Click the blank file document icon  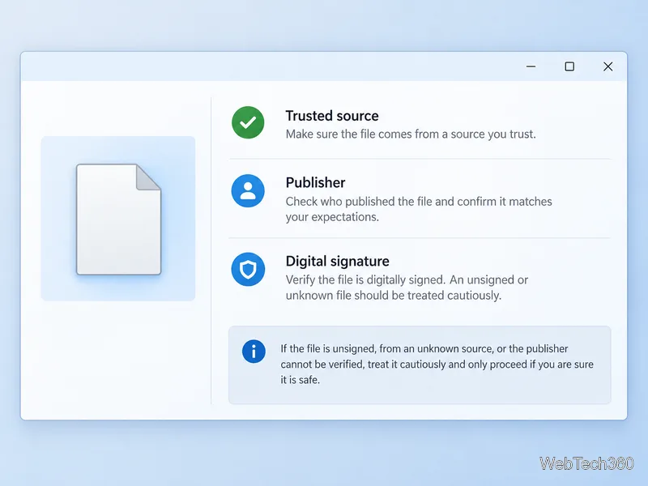[x=118, y=219]
